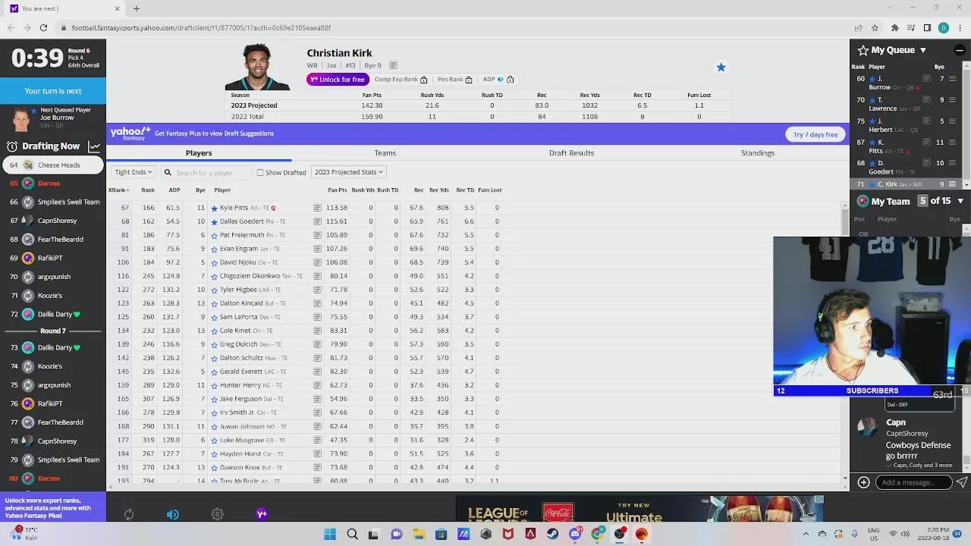The width and height of the screenshot is (971, 546).
Task: Click the Try 7 days free button
Action: pos(815,134)
